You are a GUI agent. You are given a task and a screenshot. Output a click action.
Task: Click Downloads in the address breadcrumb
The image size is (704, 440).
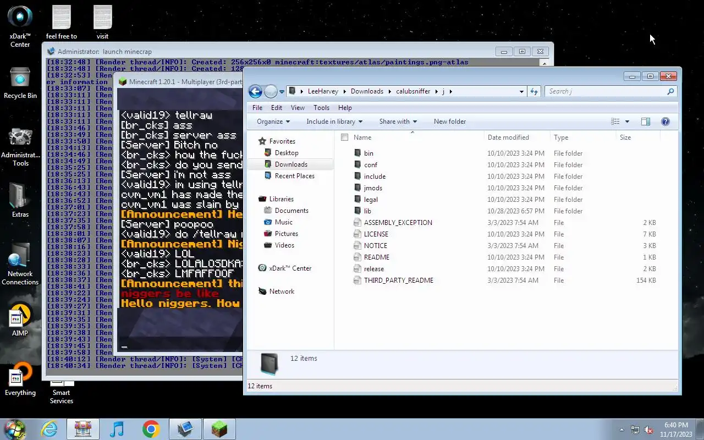[x=367, y=91]
